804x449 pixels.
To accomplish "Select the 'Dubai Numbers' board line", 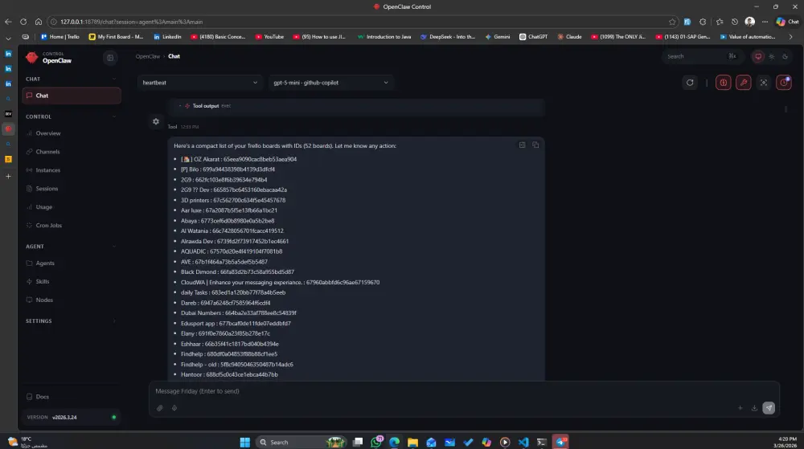I will click(x=239, y=312).
